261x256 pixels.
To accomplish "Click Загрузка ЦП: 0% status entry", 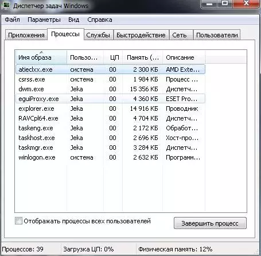I will [x=88, y=249].
